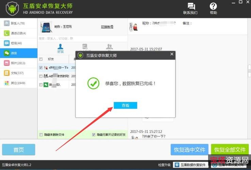Click the shield icon beside 互盾数据恢复软件

177,165
